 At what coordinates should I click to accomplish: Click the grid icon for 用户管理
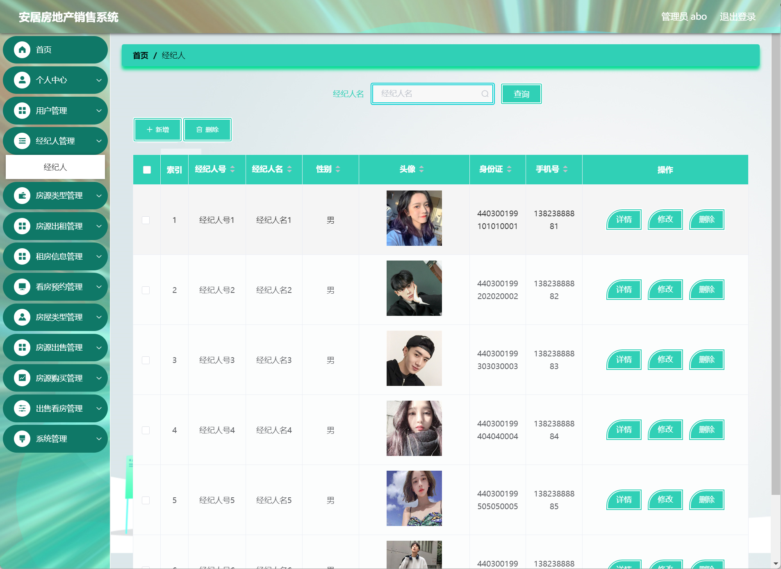coord(22,111)
